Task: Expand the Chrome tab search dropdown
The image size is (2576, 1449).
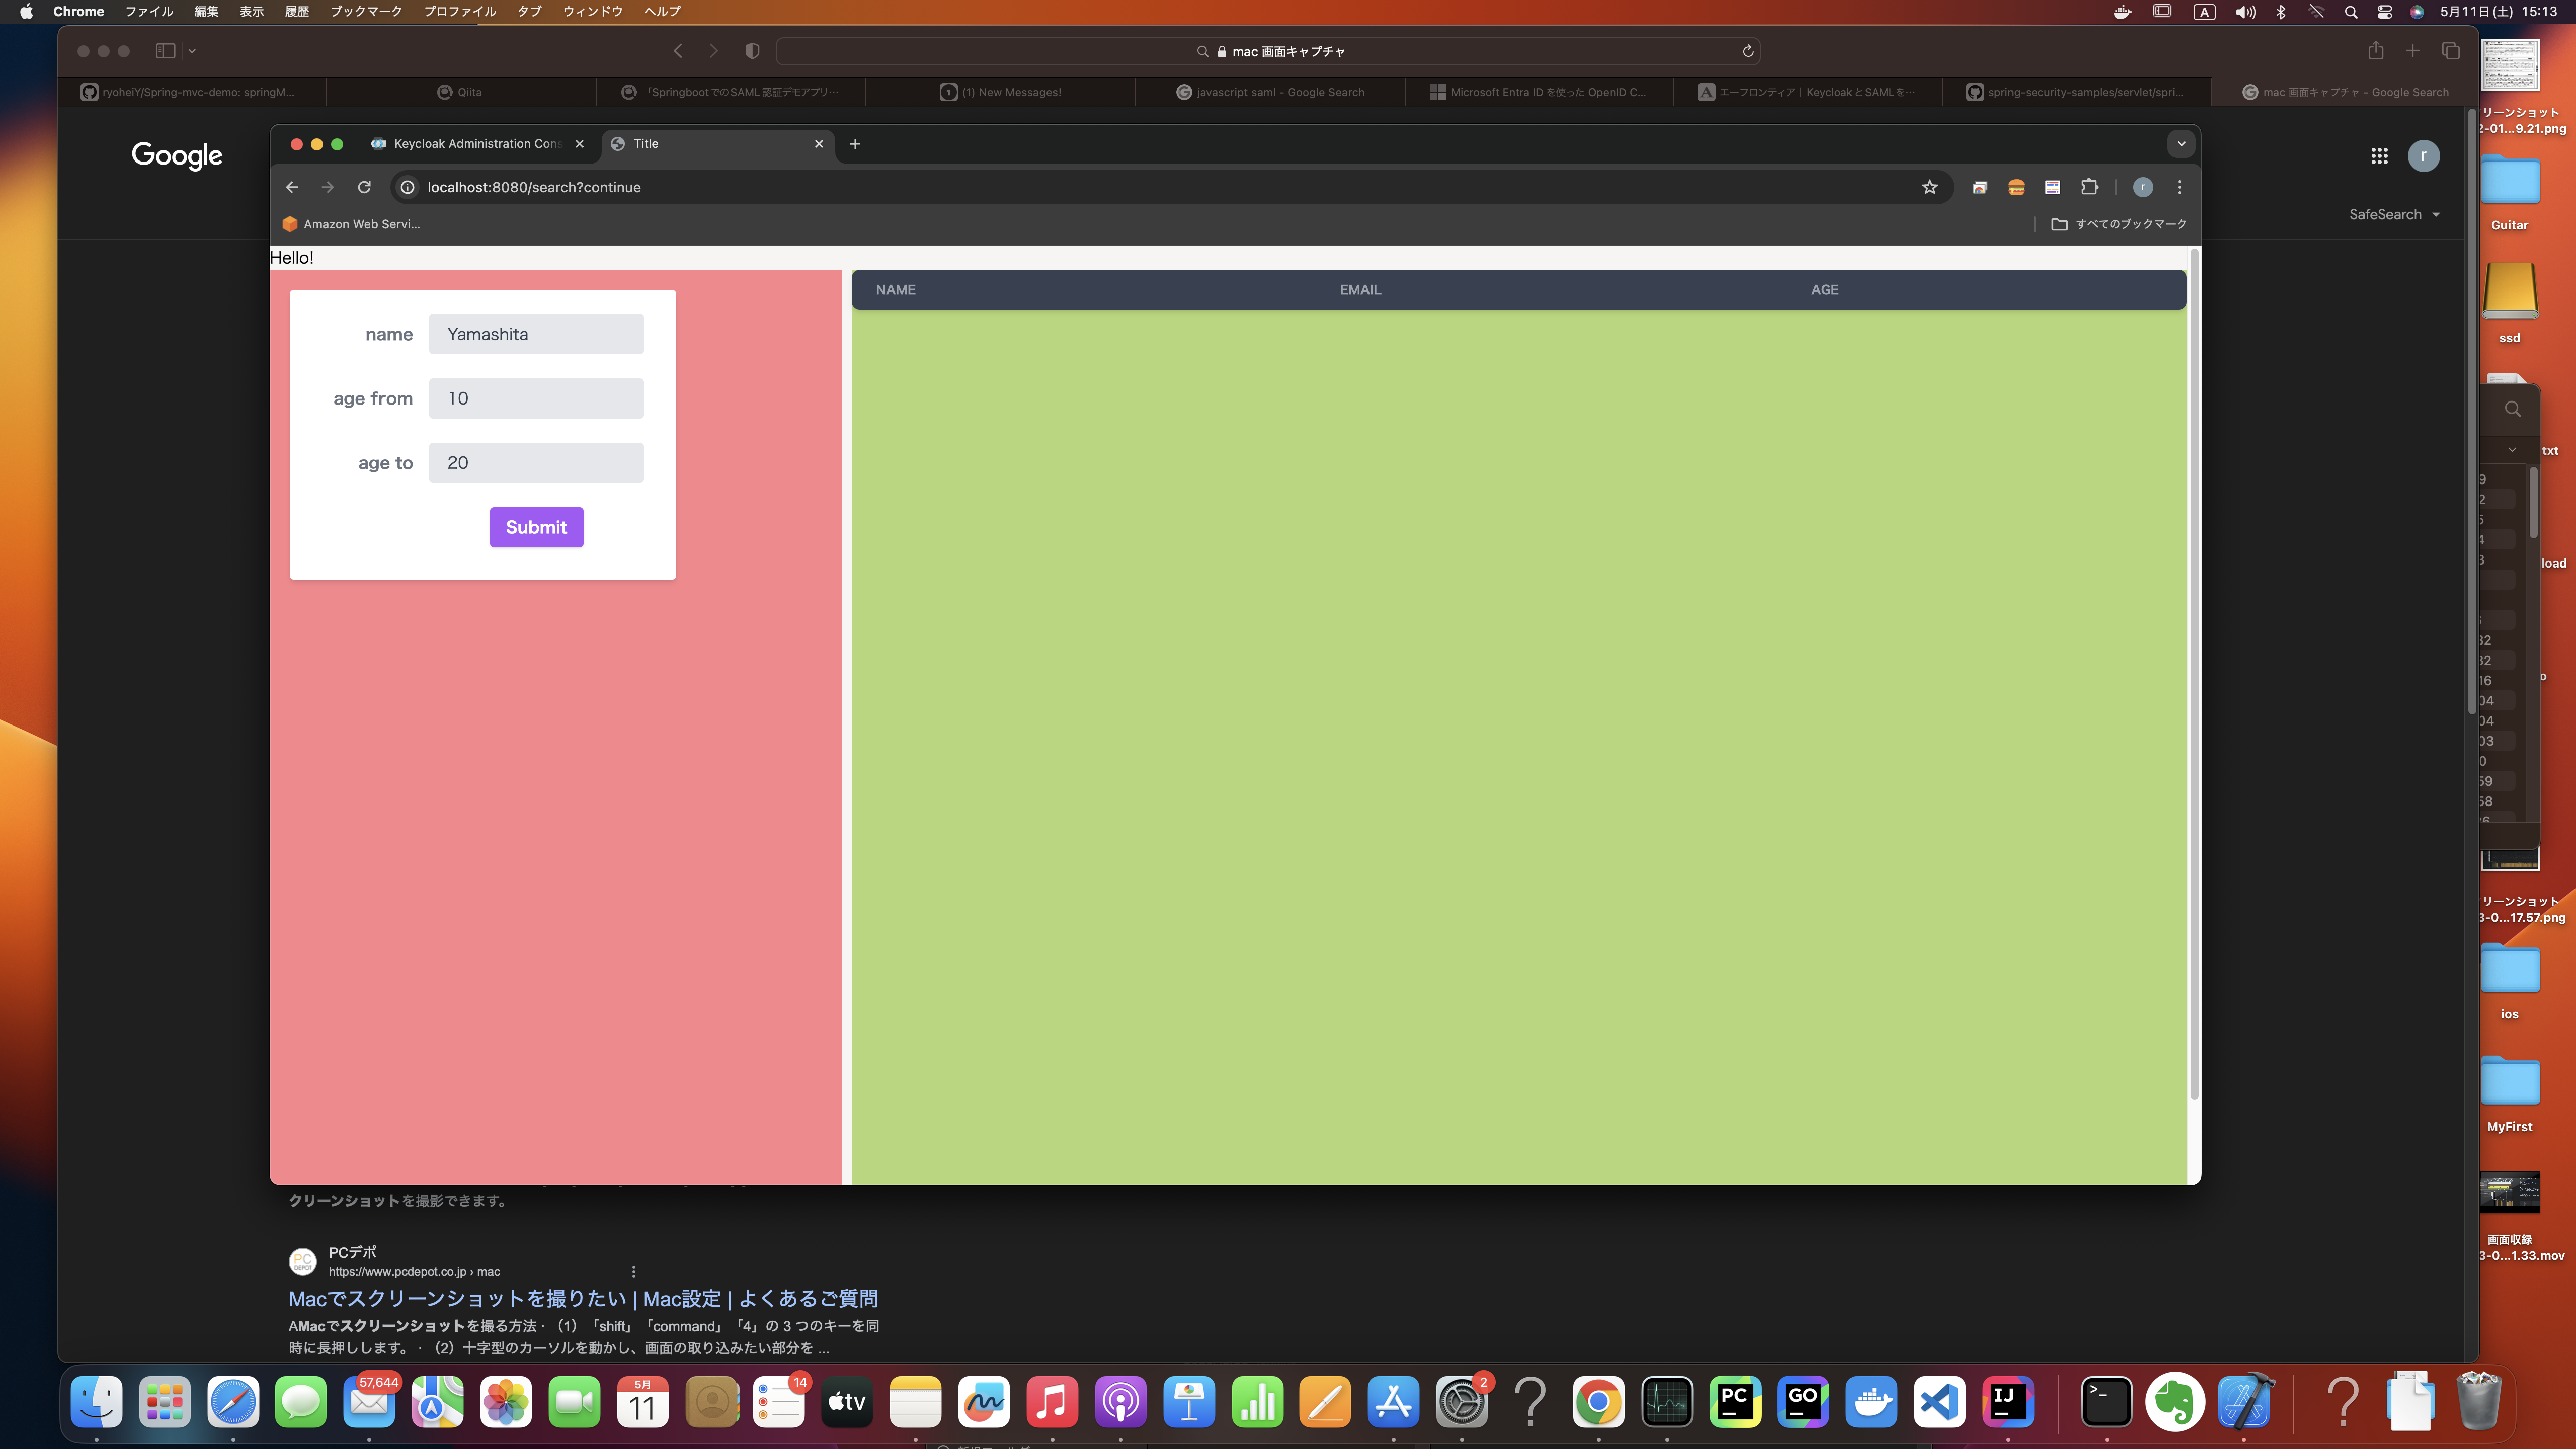Action: tap(2180, 144)
